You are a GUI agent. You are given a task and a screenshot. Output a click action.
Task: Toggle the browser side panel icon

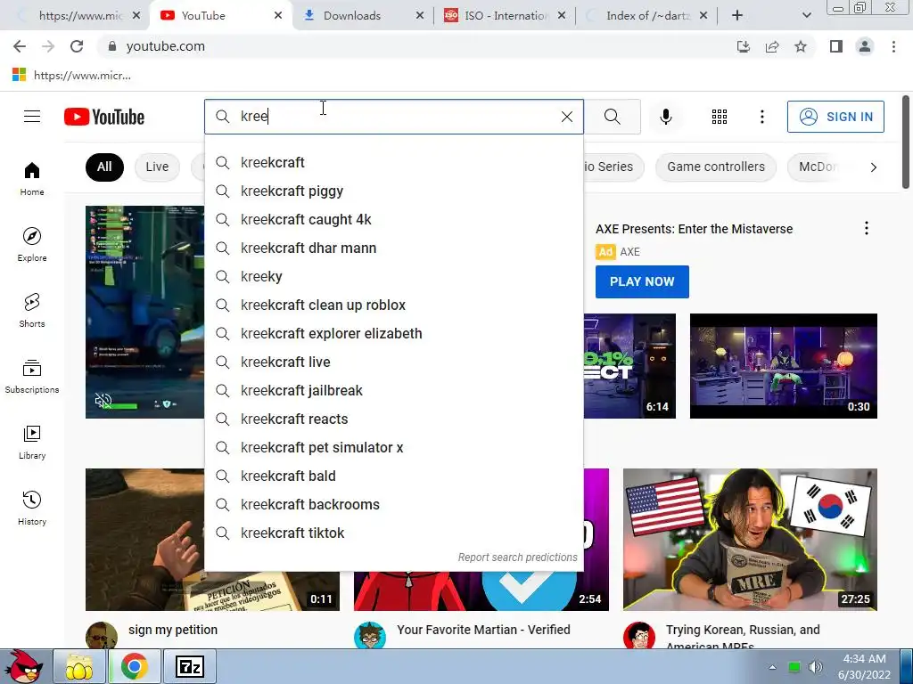[836, 46]
